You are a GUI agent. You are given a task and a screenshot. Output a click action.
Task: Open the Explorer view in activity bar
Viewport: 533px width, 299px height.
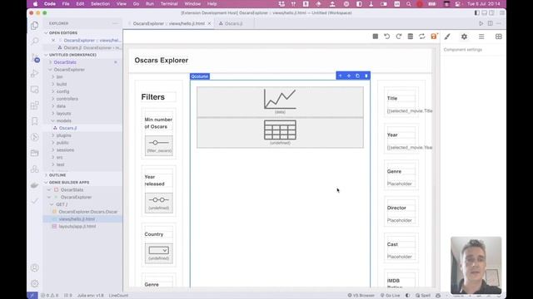click(x=35, y=26)
